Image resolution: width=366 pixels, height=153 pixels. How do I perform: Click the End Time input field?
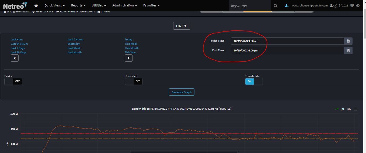(287, 50)
